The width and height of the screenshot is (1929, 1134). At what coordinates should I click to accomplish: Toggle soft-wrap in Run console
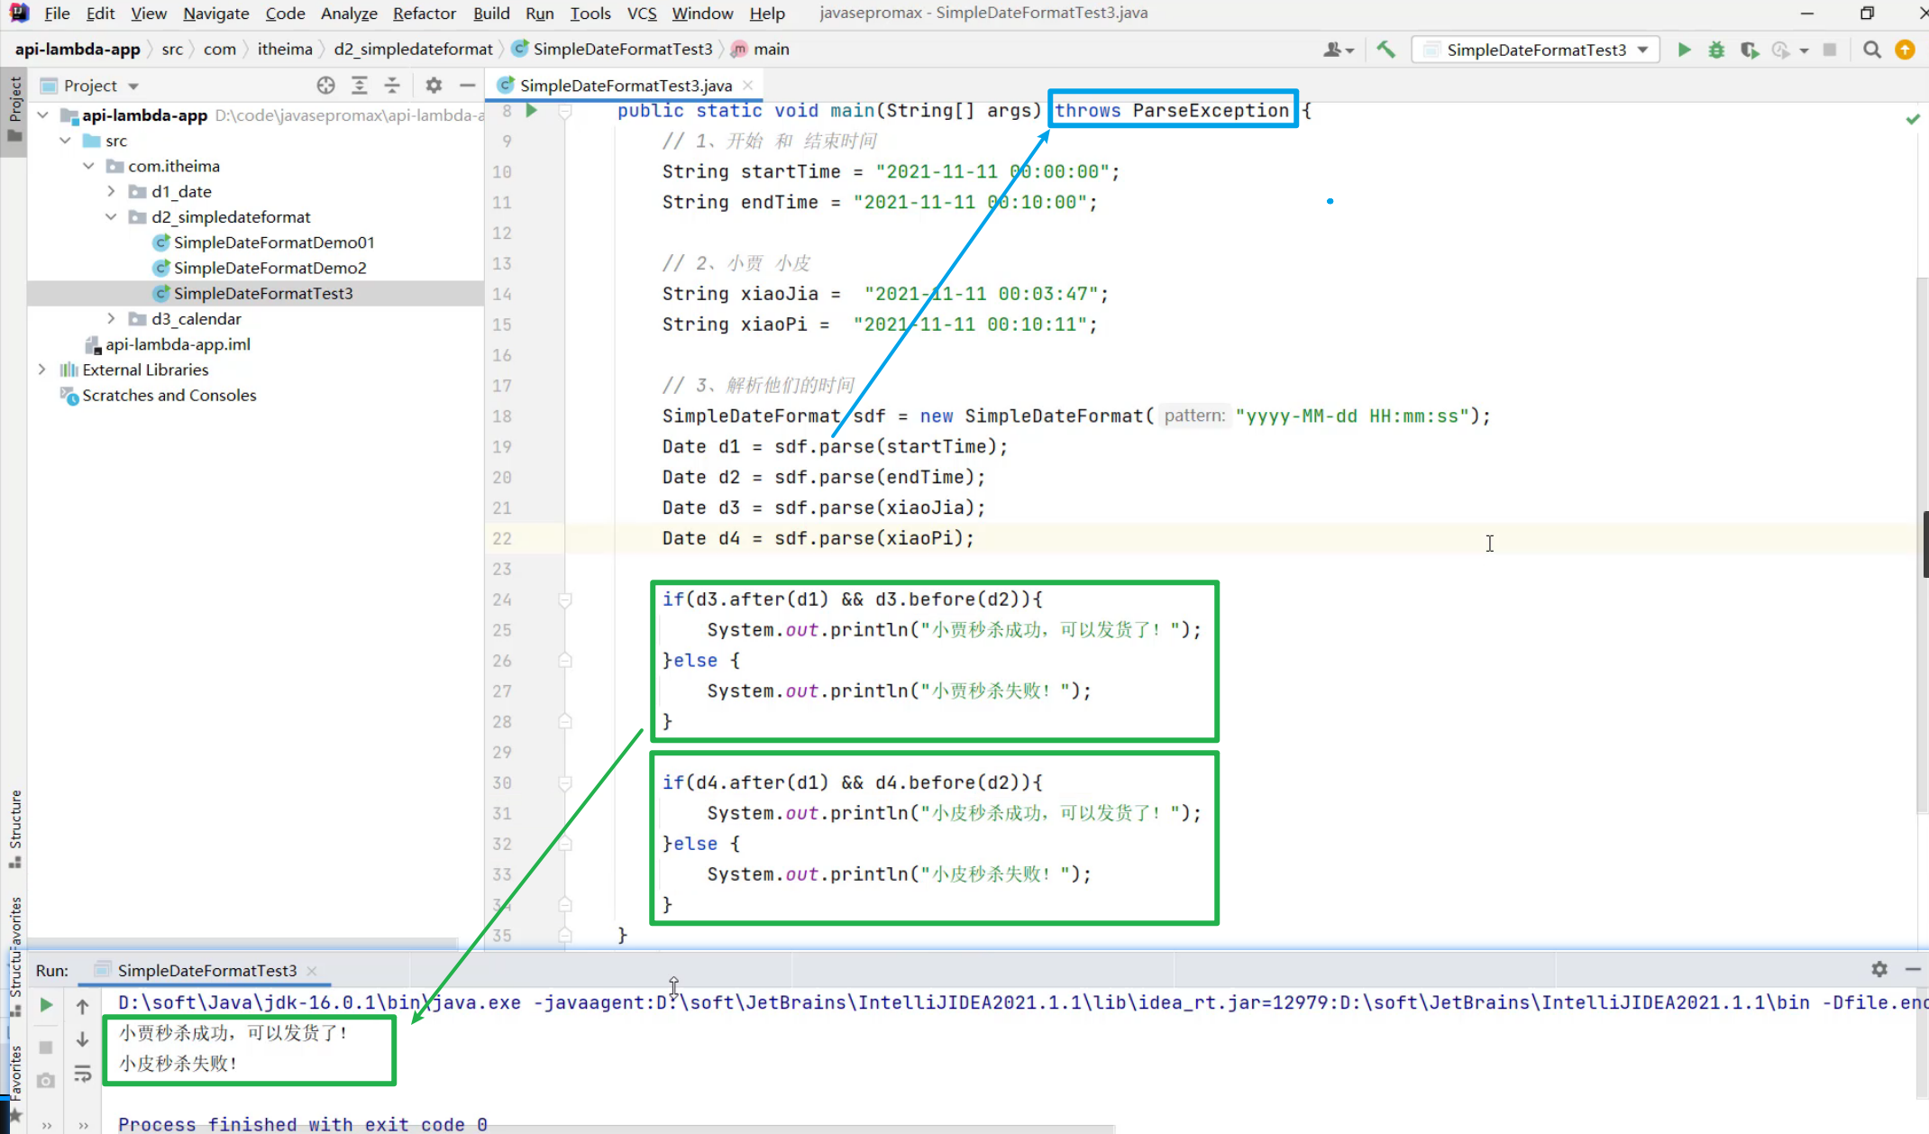(x=82, y=1074)
